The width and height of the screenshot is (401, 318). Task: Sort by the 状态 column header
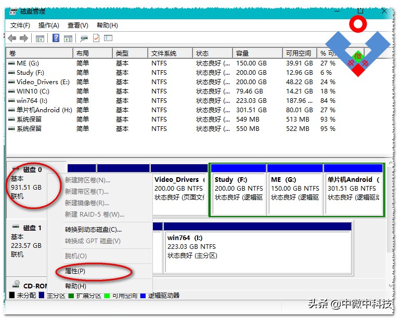213,53
